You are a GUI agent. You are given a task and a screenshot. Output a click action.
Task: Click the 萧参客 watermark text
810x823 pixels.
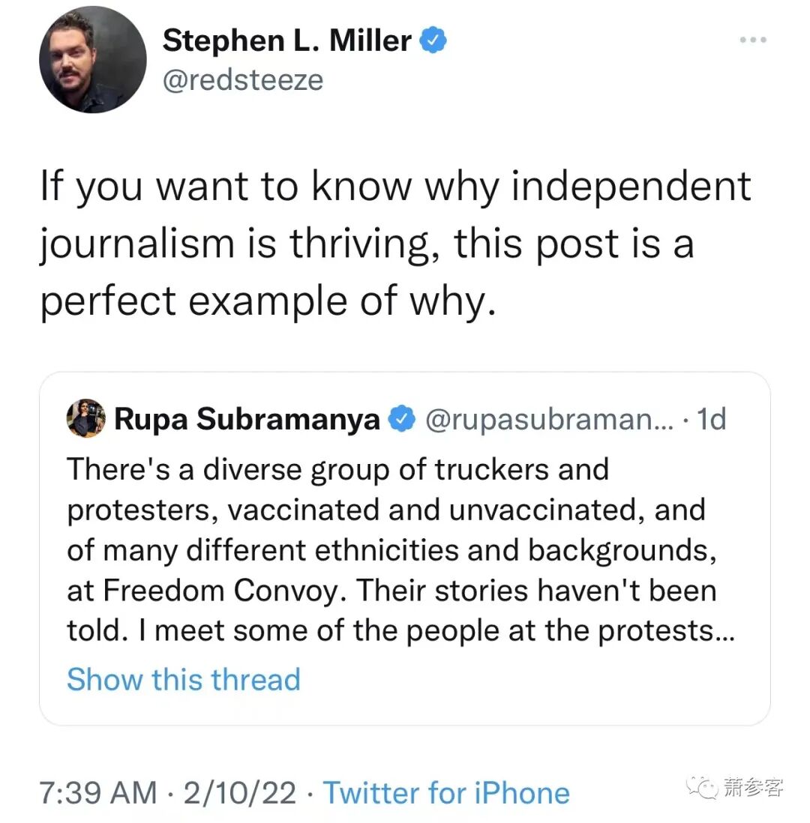(754, 787)
